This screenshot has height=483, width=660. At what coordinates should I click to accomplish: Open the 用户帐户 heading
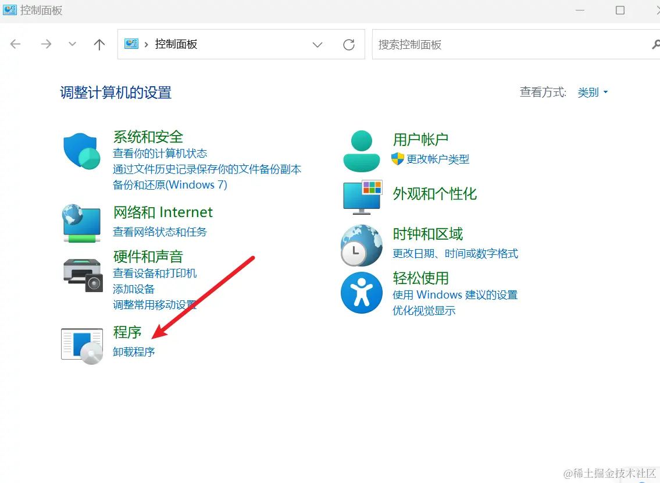[x=420, y=140]
